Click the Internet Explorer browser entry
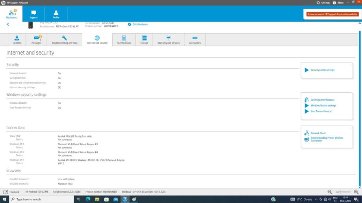The image size is (362, 203). (x=66, y=179)
